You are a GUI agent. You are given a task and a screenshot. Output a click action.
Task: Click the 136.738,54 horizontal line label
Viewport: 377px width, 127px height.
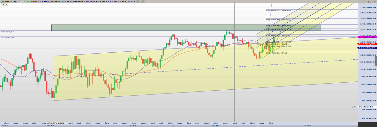point(7,32)
